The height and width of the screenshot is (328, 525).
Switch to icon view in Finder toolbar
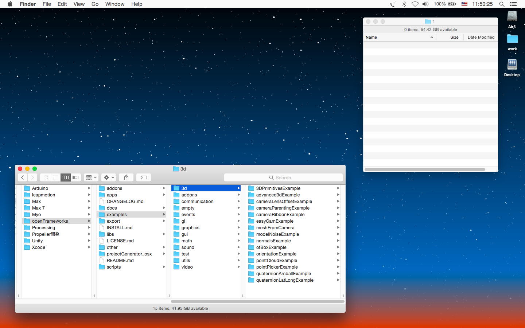coord(46,177)
